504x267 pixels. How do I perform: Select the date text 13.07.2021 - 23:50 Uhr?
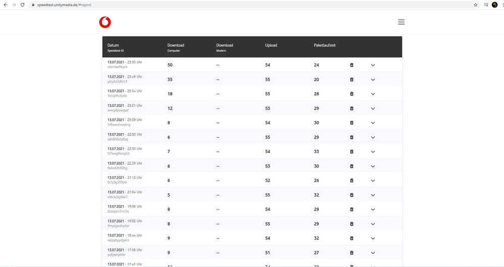click(x=125, y=62)
